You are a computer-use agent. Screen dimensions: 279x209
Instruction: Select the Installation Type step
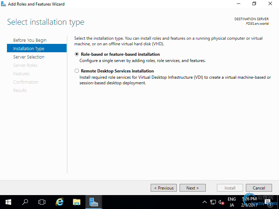[37, 48]
